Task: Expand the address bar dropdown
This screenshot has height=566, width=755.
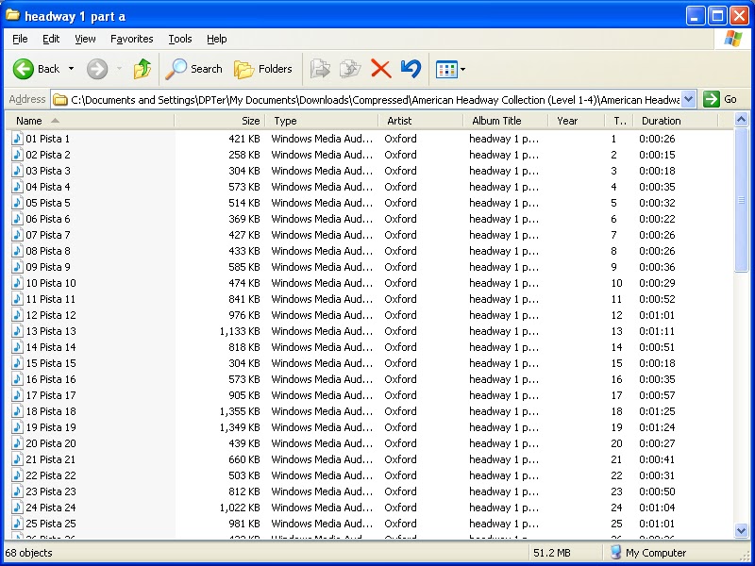Action: coord(689,100)
